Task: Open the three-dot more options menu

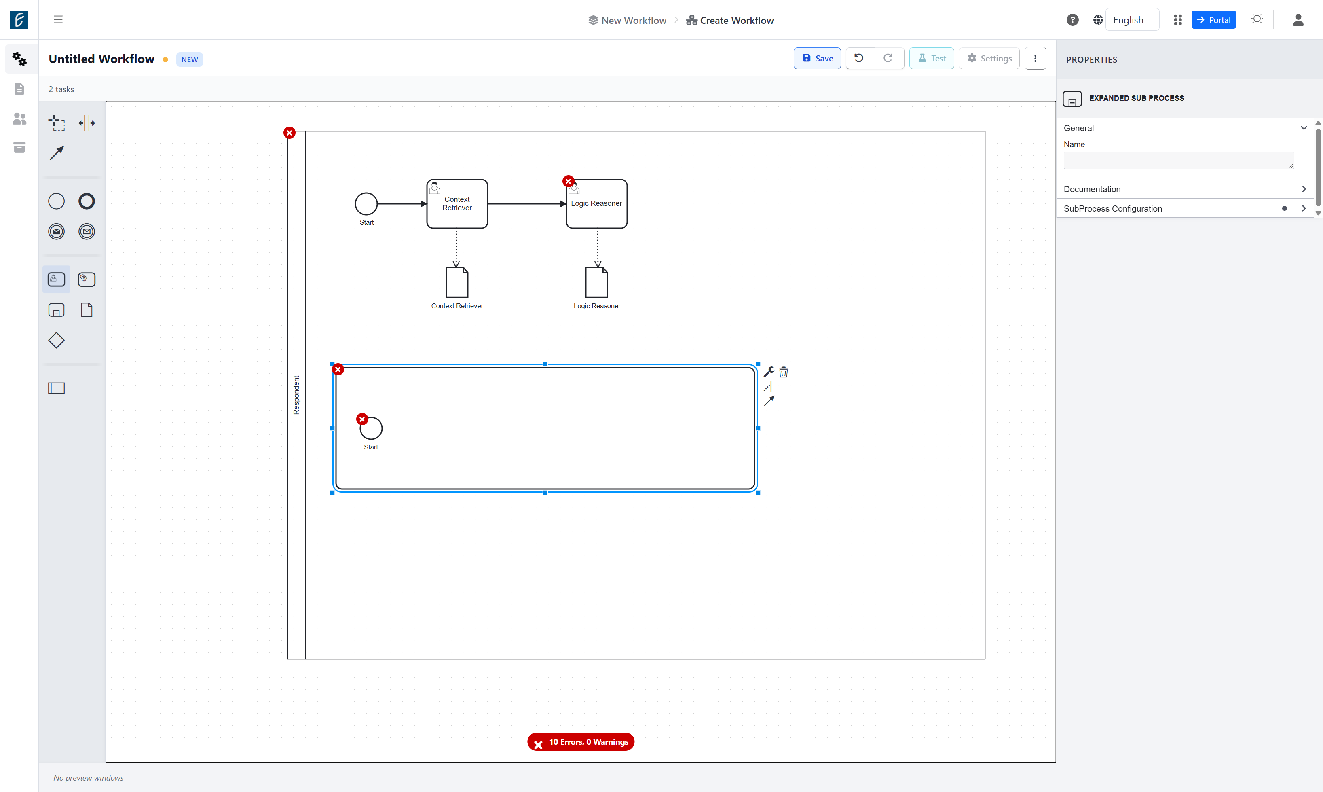Action: [x=1035, y=59]
